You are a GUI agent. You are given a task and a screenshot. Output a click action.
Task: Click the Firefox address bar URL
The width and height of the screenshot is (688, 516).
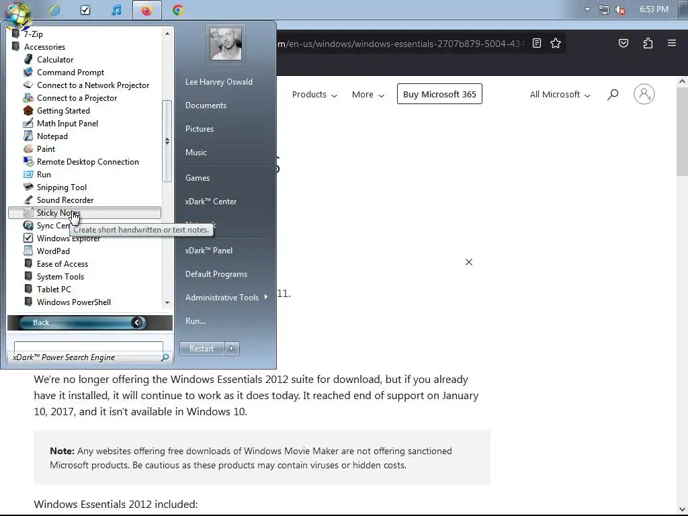[400, 44]
